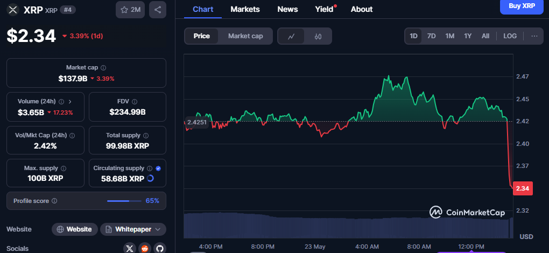
Task: Open the Reddit social icon
Action: pos(145,249)
